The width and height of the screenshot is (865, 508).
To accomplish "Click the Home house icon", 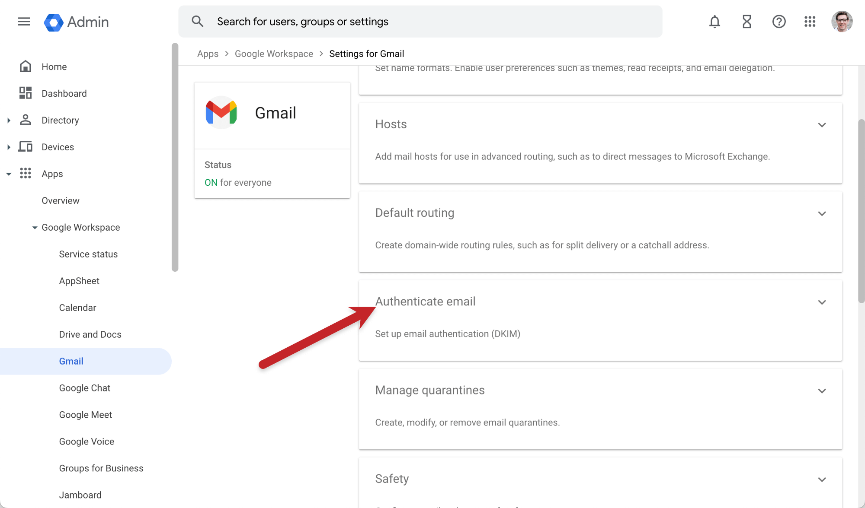I will coord(26,67).
